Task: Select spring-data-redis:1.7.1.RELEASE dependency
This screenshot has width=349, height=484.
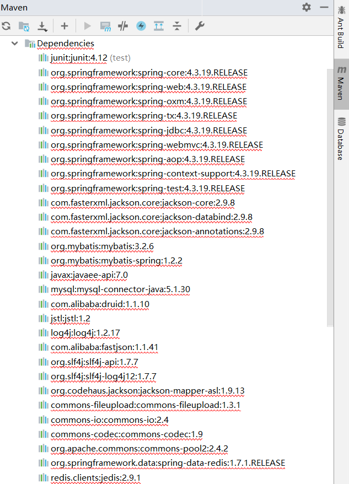Action: [x=162, y=463]
